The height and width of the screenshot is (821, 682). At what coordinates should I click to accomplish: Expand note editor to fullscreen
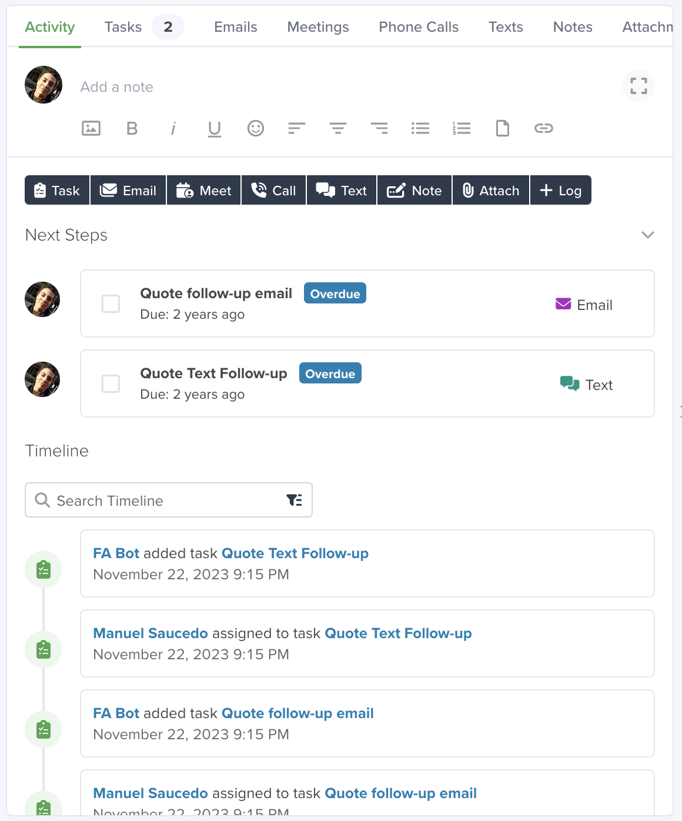638,86
